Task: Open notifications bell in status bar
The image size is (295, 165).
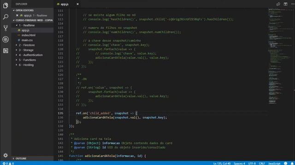Action: (292, 163)
